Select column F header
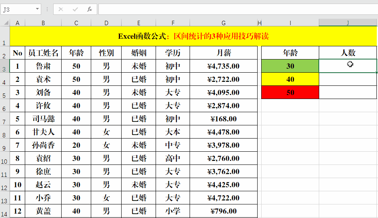This screenshot has width=378, height=218. pos(173,23)
